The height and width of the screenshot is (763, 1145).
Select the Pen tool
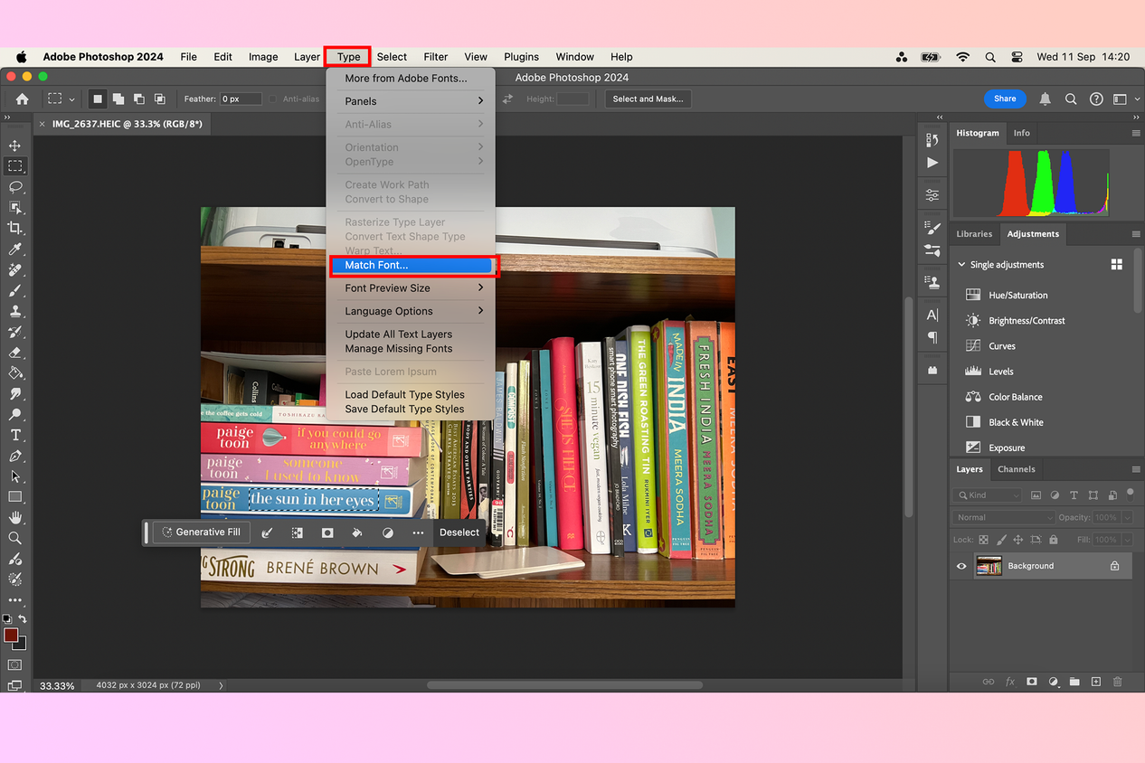click(x=14, y=456)
